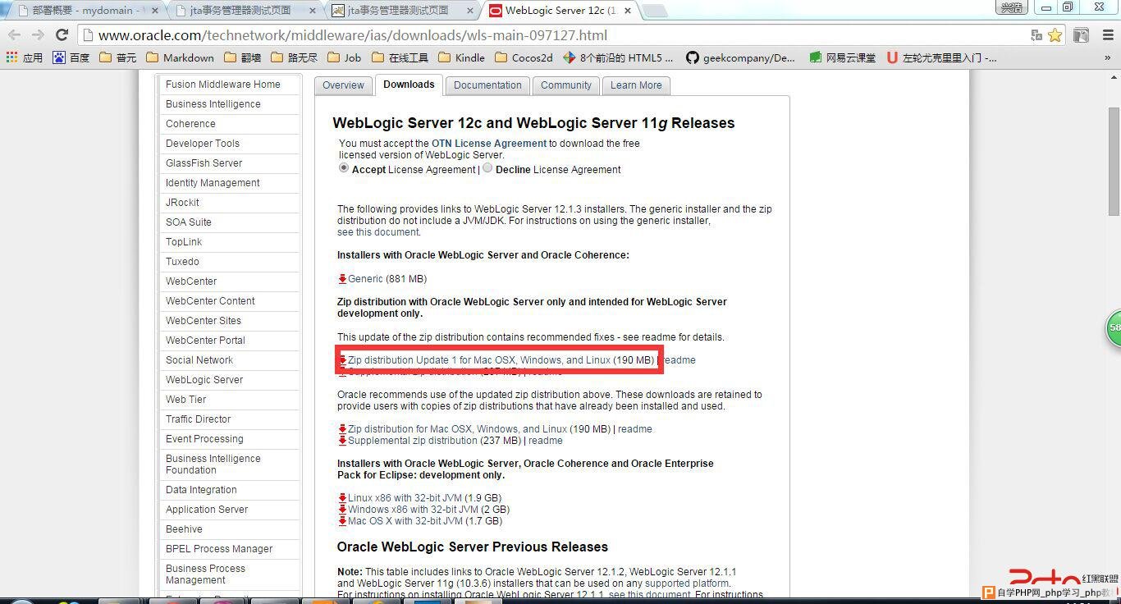Open readme beside lower Supplemental zip distribution
The image size is (1121, 604).
coord(546,441)
